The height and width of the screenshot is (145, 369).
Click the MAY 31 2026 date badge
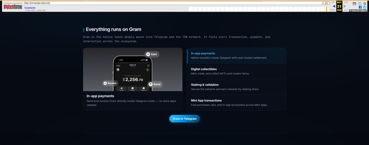339,6
